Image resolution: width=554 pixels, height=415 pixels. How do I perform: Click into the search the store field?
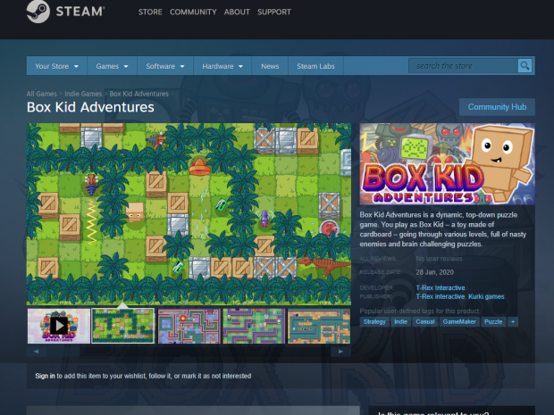point(463,66)
